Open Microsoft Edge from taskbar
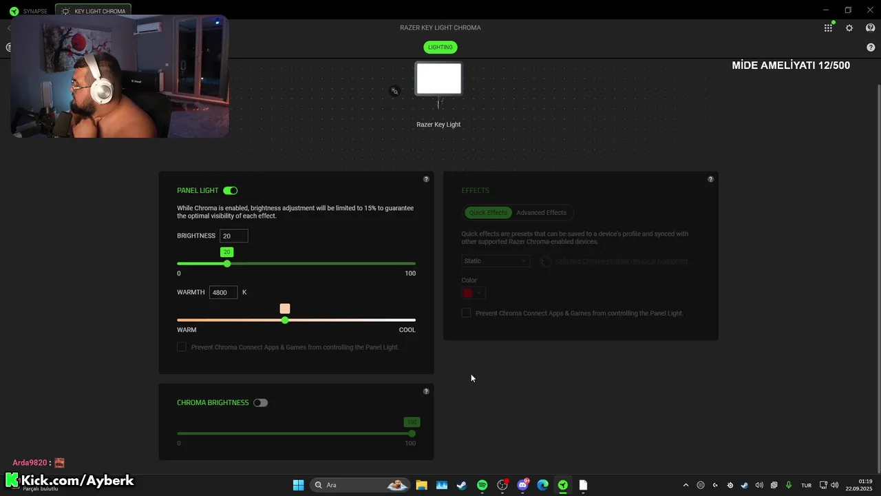The width and height of the screenshot is (881, 496). click(x=542, y=485)
